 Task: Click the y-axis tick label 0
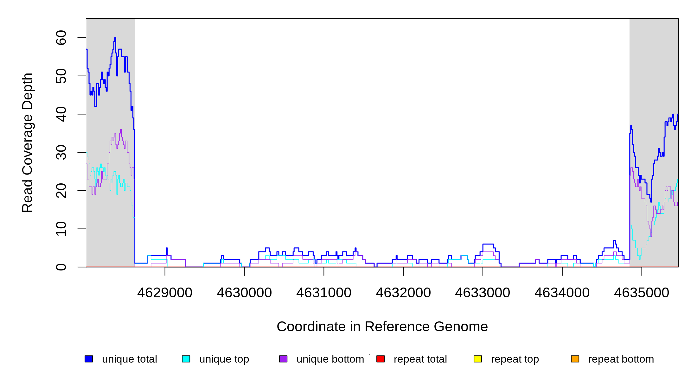(61, 267)
